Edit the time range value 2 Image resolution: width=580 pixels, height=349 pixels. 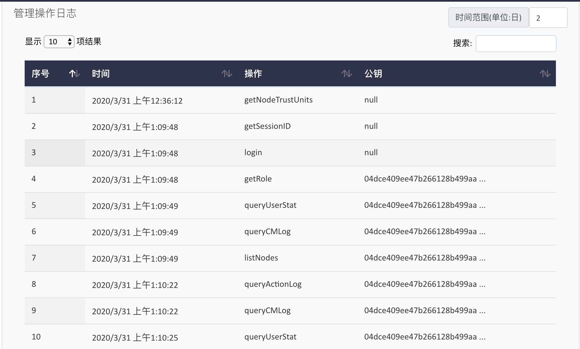point(548,17)
